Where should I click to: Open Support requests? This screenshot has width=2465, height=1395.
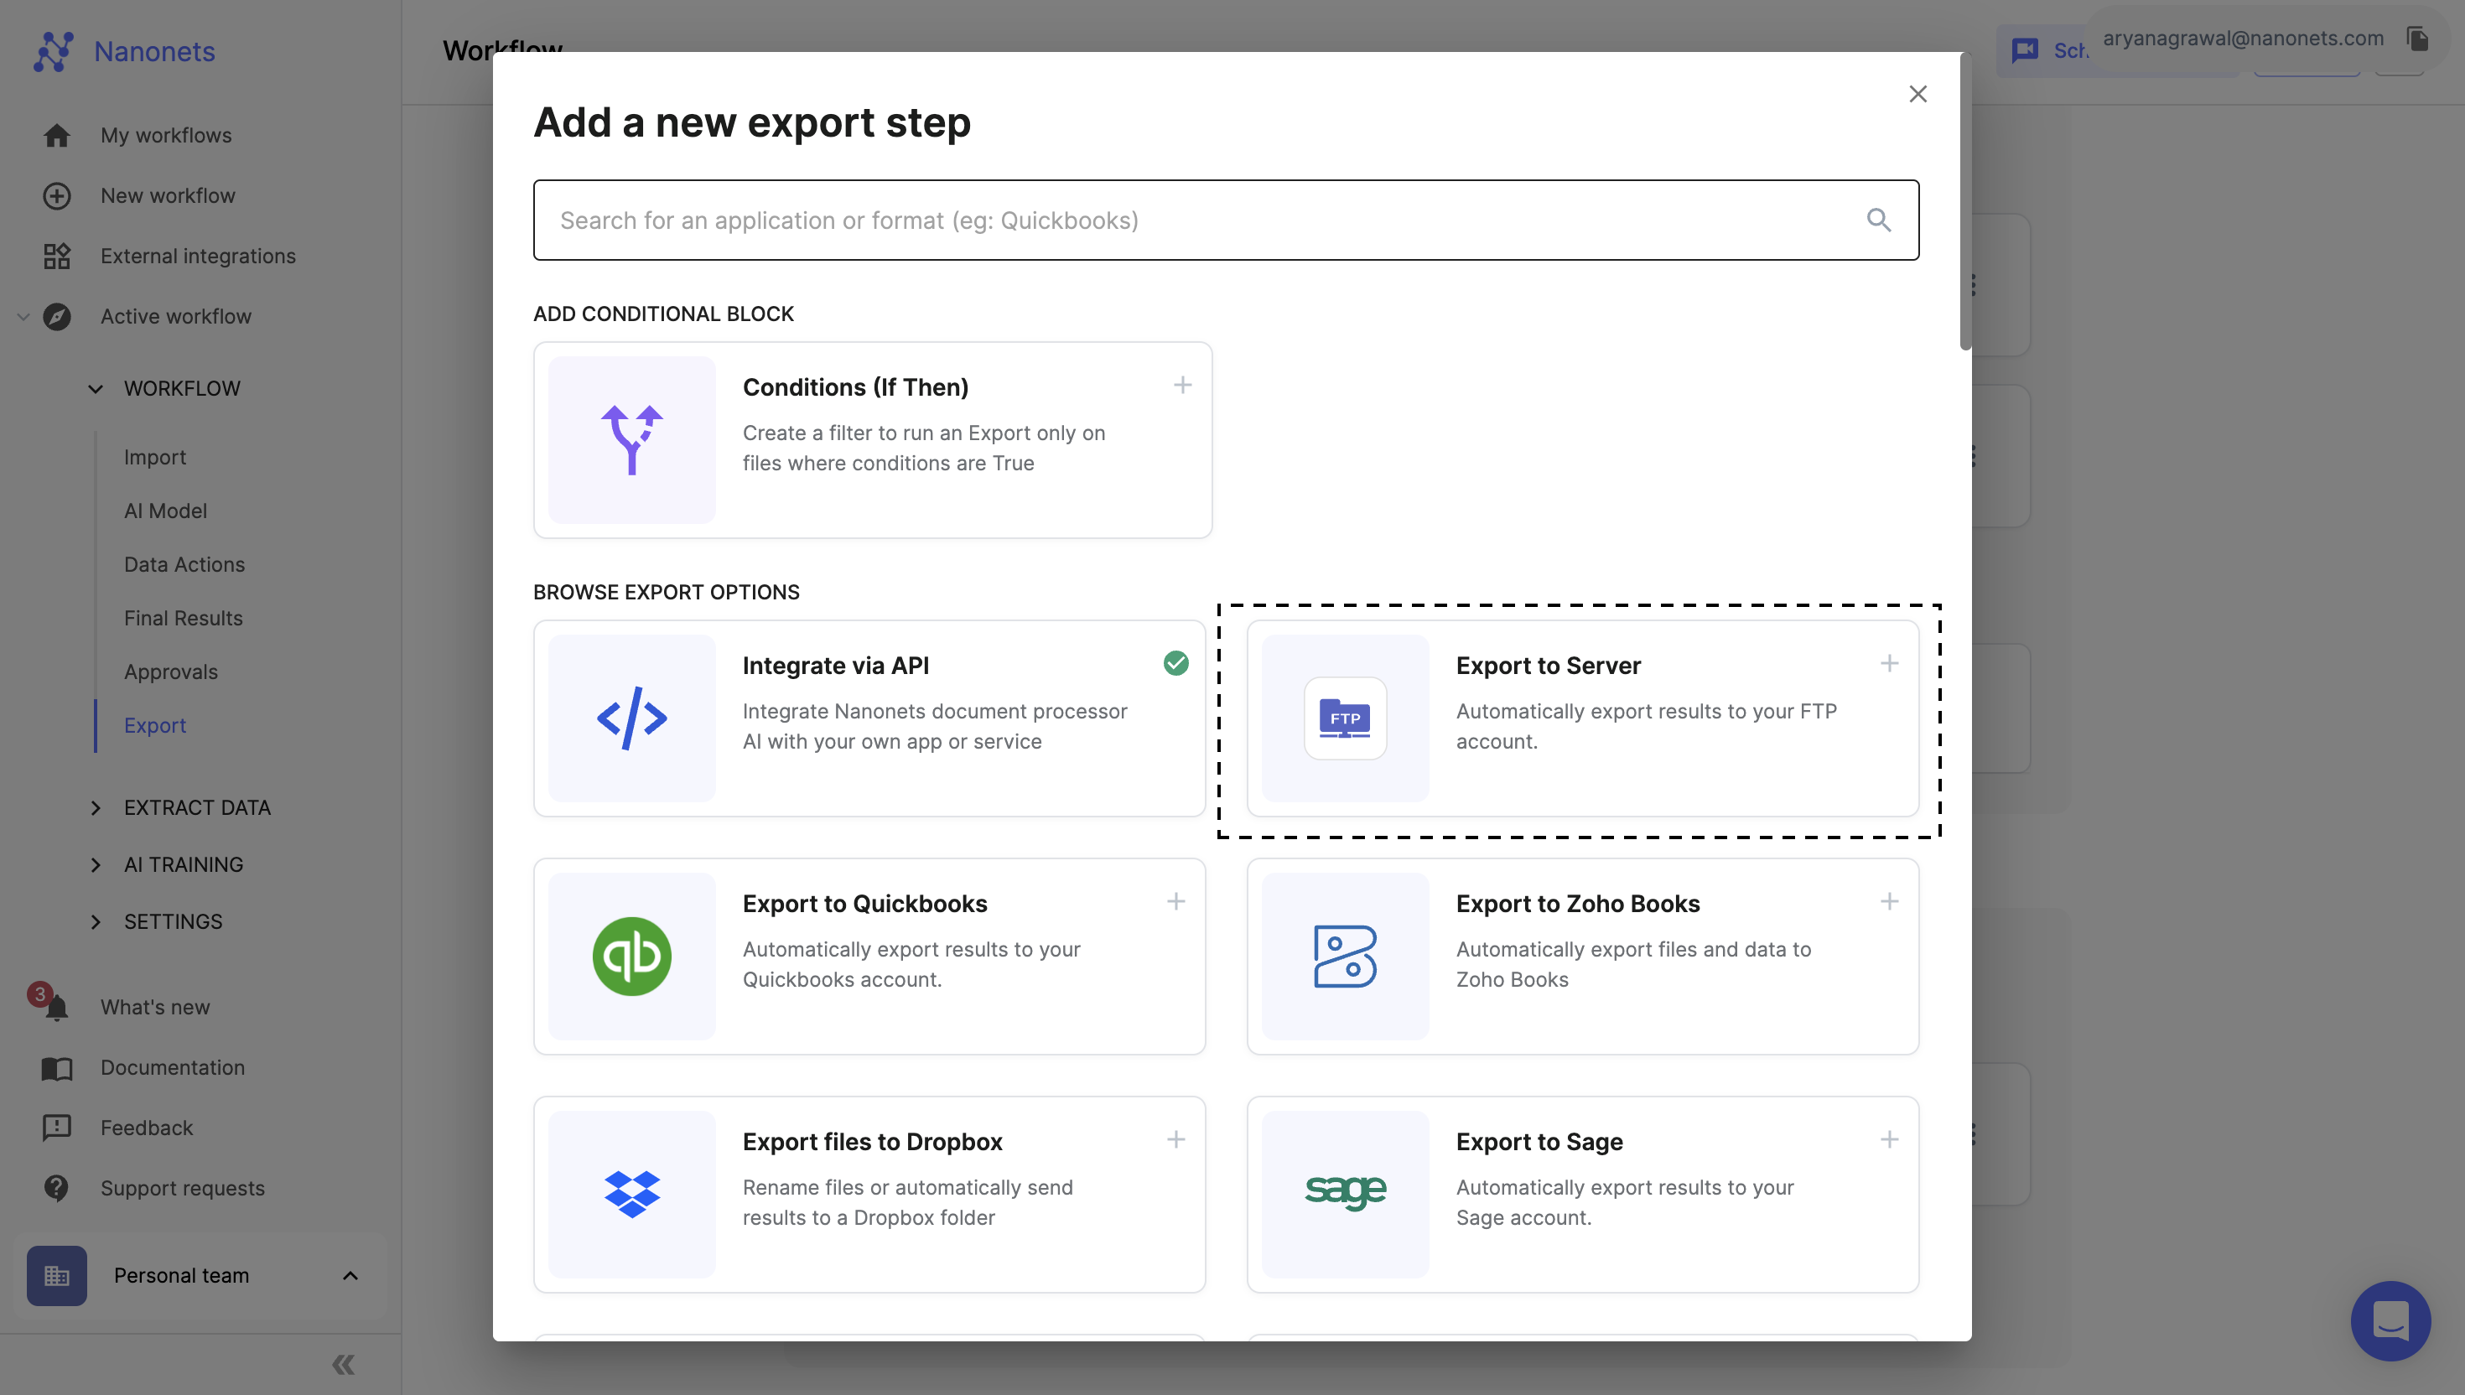(183, 1189)
